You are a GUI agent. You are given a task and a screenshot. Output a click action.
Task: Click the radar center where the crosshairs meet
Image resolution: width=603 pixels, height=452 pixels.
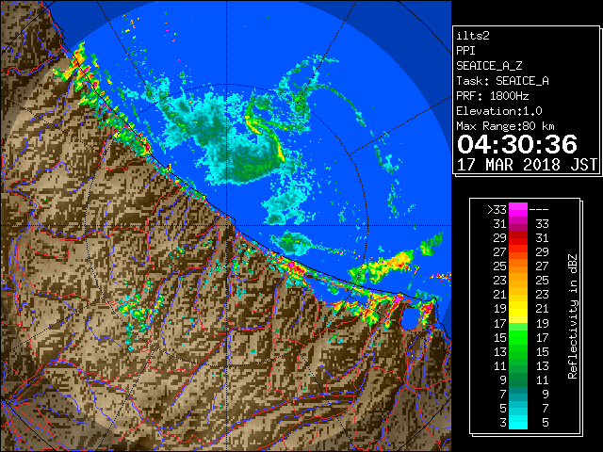coord(226,226)
